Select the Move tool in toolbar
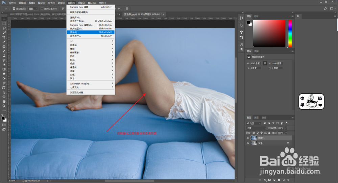This screenshot has height=183, width=338. pyautogui.click(x=4, y=19)
